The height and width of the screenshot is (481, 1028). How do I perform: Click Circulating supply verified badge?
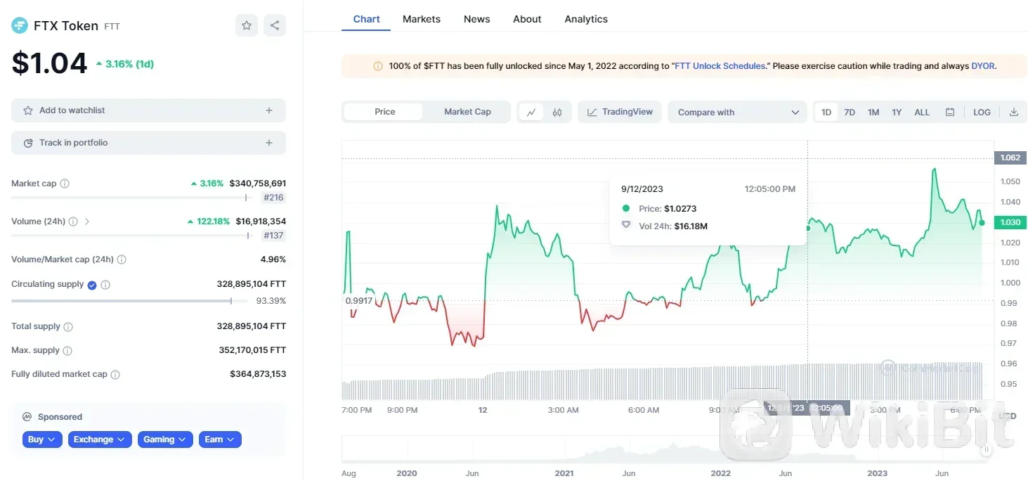click(91, 285)
